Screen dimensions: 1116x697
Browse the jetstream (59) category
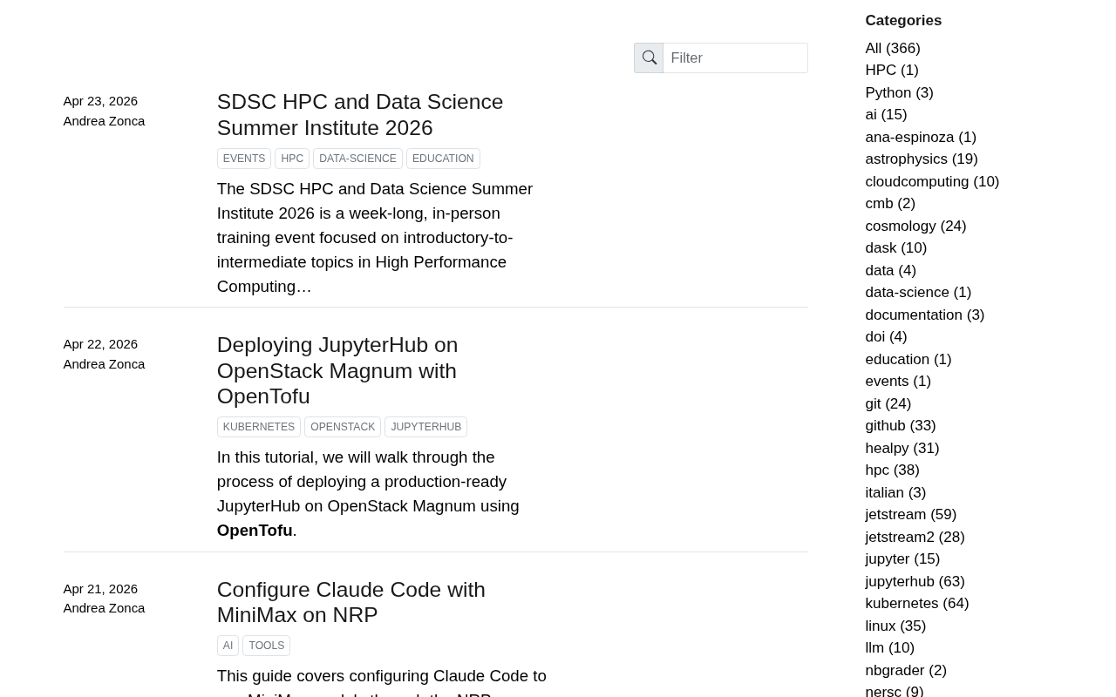point(910,514)
